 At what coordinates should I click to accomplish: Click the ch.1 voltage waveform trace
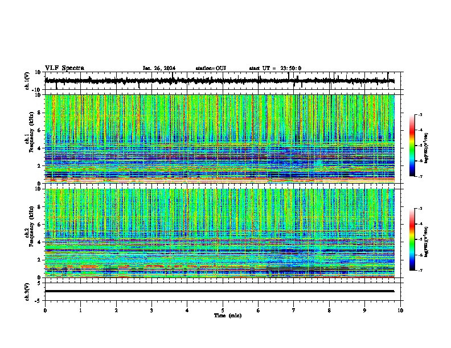[x=219, y=81]
